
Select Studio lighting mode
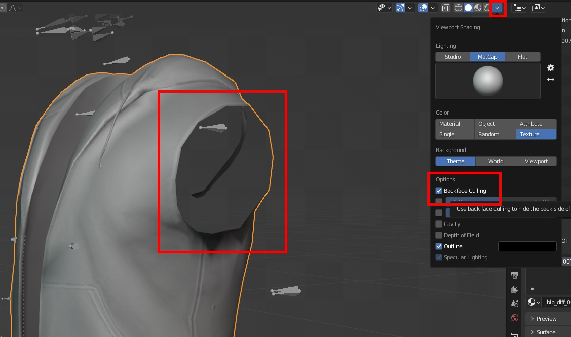452,57
